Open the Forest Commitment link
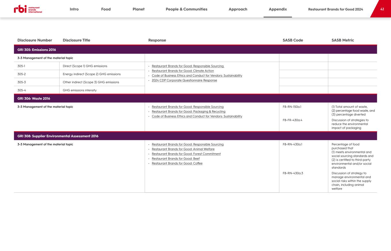391x251 pixels. click(x=186, y=154)
